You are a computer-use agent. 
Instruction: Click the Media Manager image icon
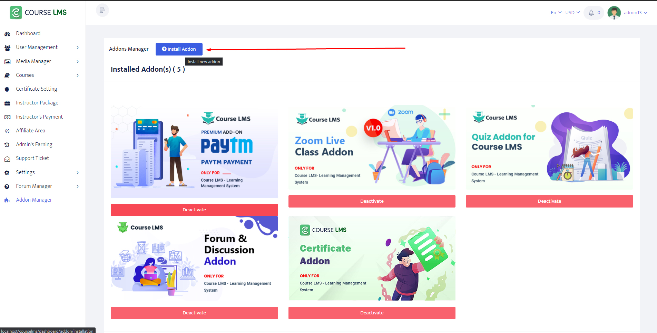click(7, 62)
